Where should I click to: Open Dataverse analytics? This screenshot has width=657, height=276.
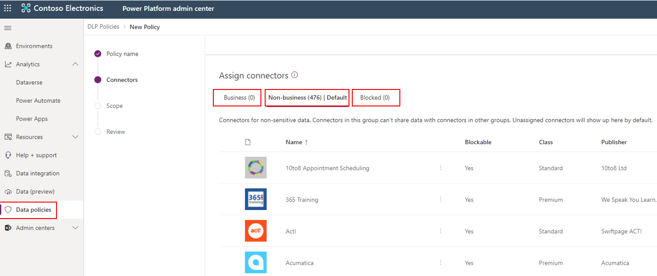pos(29,82)
